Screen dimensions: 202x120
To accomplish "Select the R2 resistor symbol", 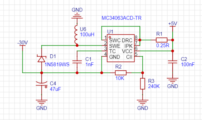I will click(x=121, y=73).
